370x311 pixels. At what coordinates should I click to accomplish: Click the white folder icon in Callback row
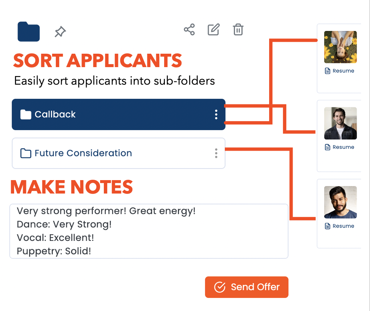[26, 114]
